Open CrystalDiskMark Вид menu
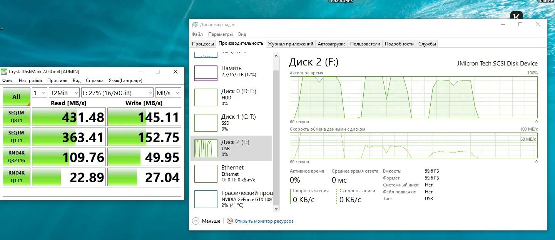The image size is (555, 240). [x=77, y=81]
